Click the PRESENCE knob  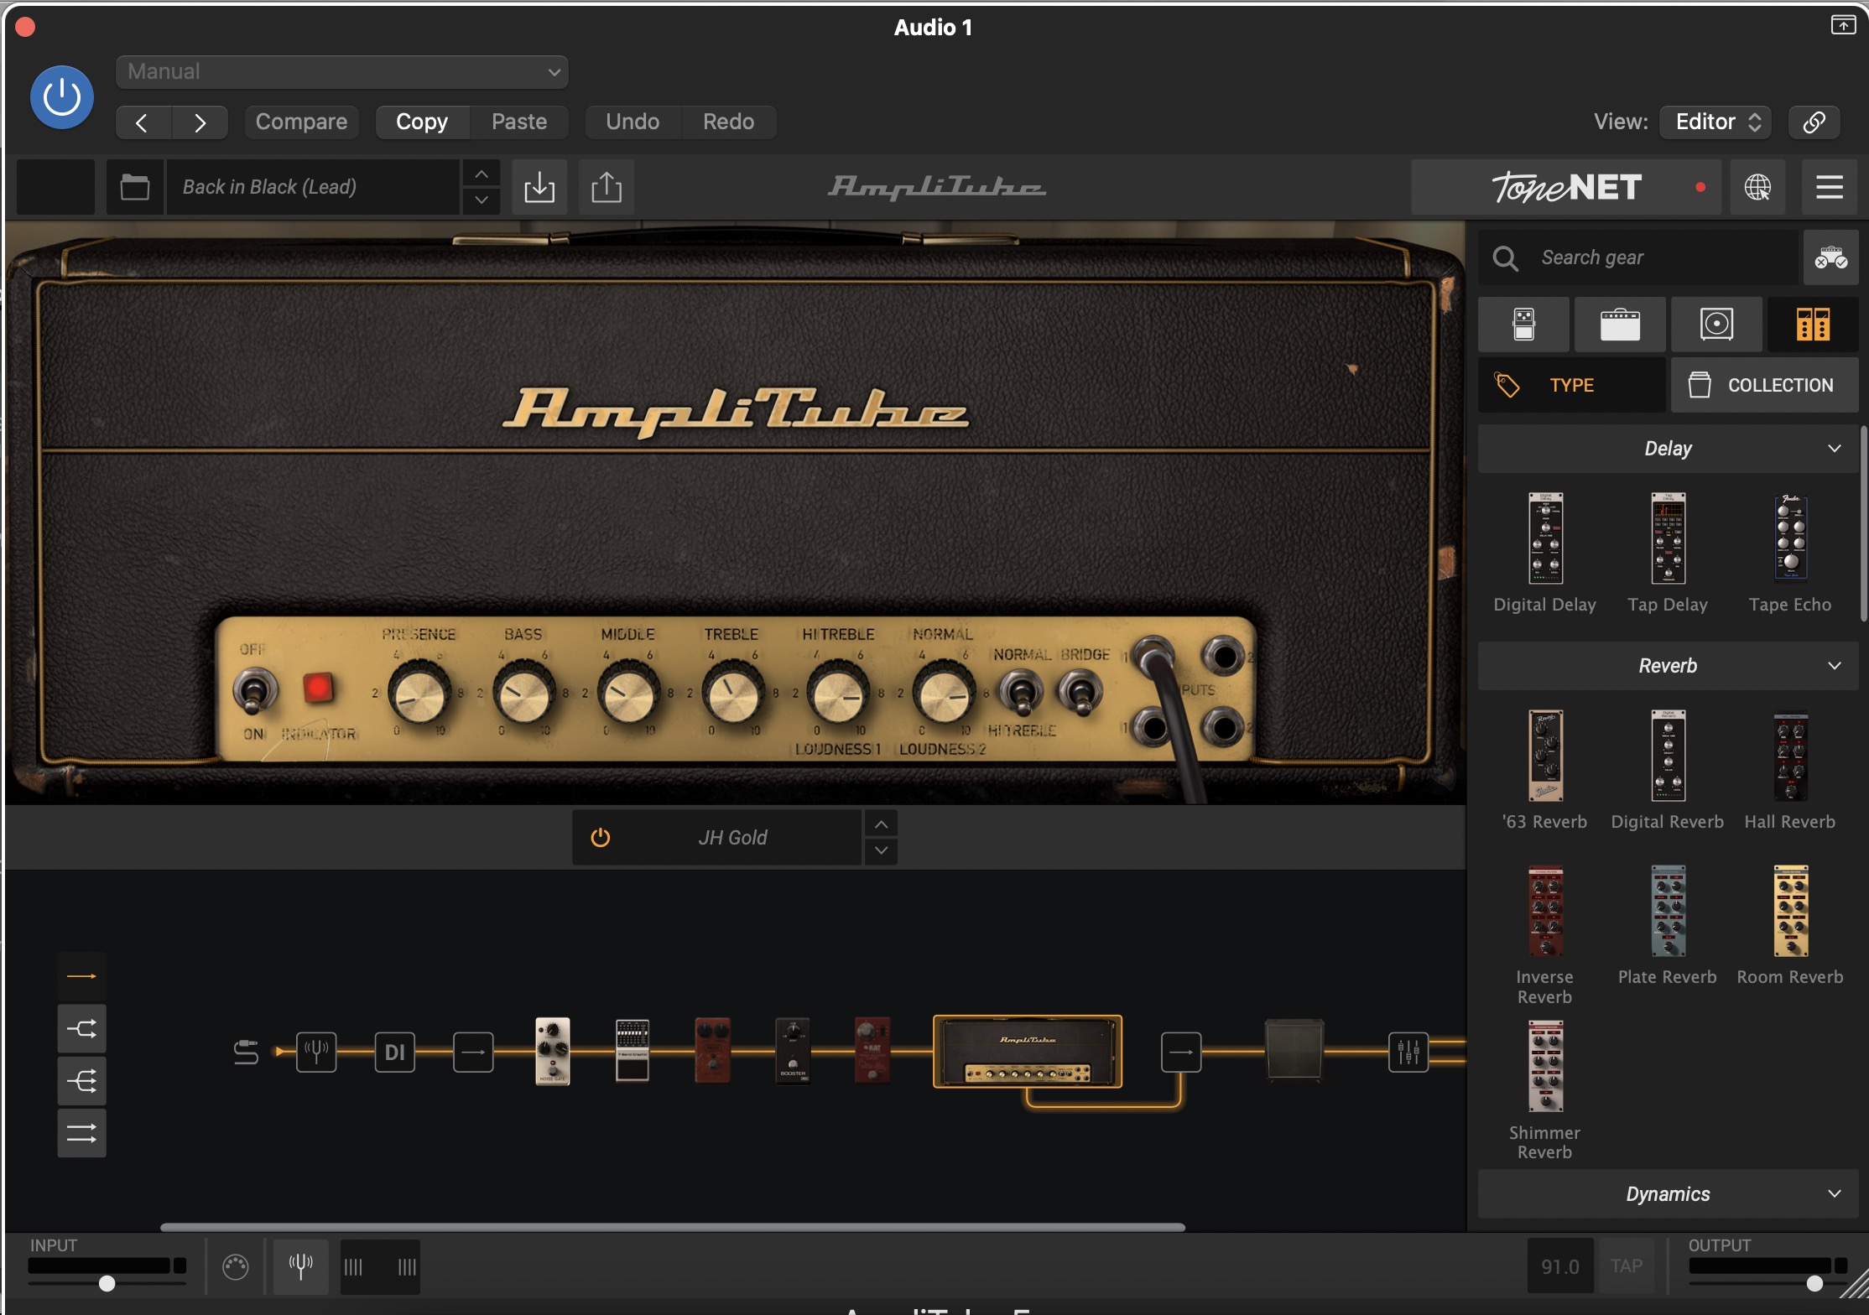(419, 693)
